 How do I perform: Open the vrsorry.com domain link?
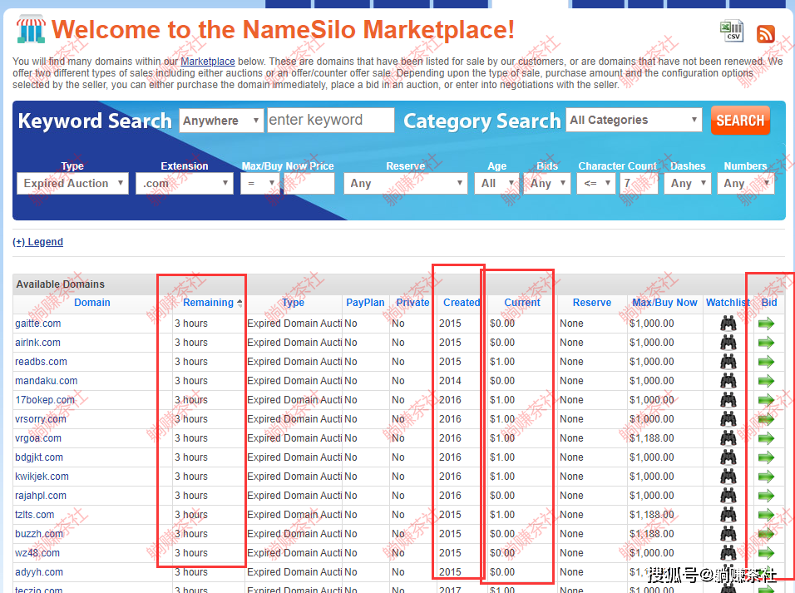[41, 419]
